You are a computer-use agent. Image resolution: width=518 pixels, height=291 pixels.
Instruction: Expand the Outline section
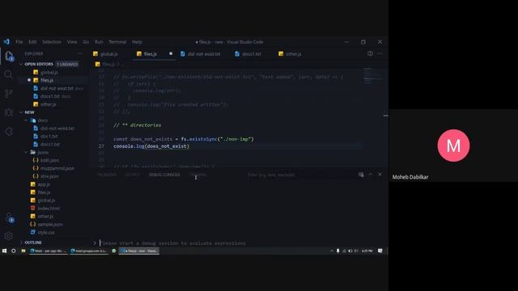pyautogui.click(x=33, y=242)
